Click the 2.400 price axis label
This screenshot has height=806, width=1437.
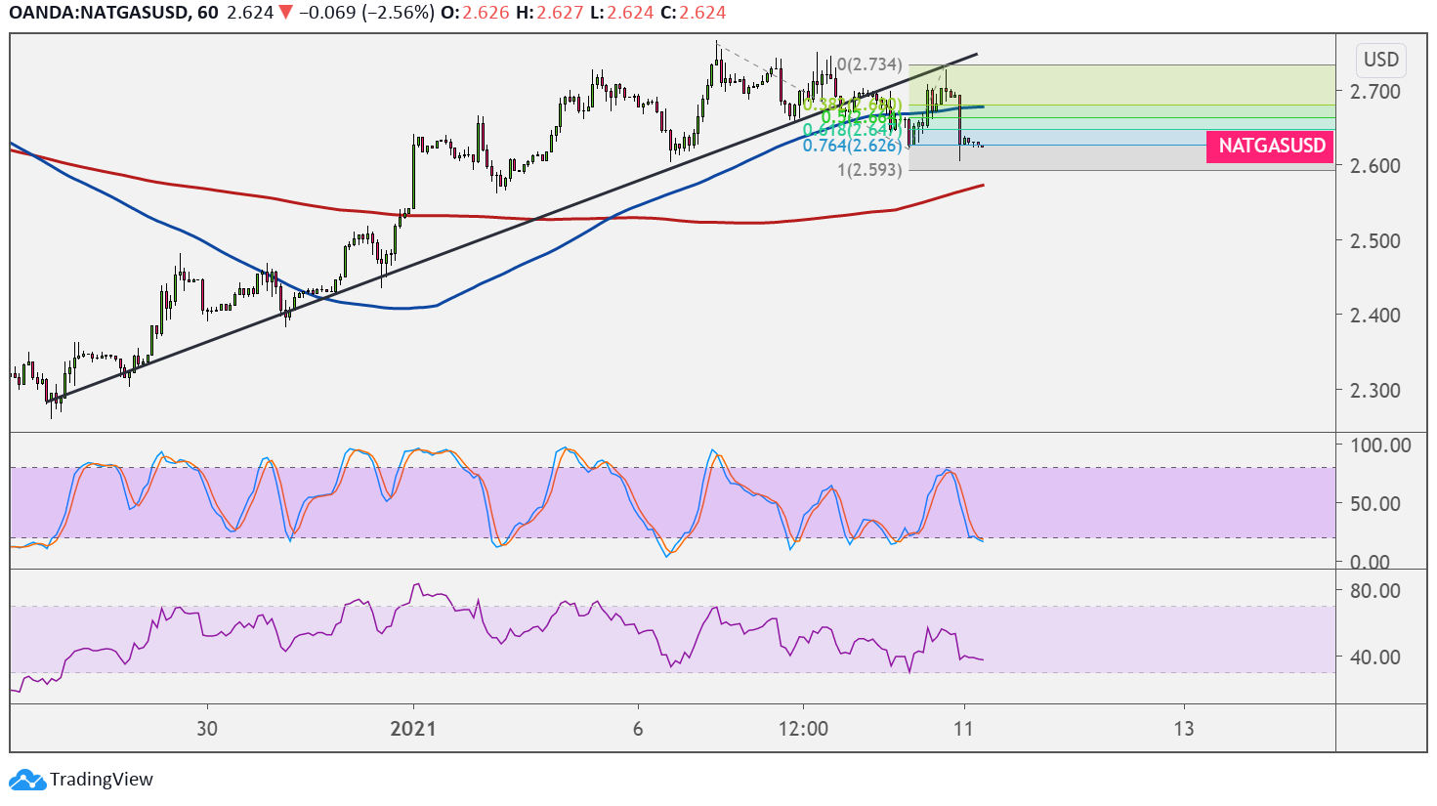pos(1374,316)
